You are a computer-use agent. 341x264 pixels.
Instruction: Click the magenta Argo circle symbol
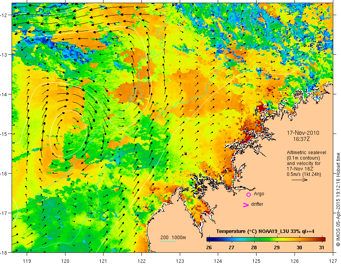tap(248, 194)
